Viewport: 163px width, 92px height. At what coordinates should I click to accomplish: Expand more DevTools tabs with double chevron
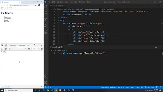[28, 45]
